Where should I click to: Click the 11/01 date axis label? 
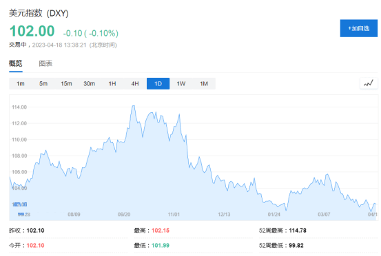[174, 215]
